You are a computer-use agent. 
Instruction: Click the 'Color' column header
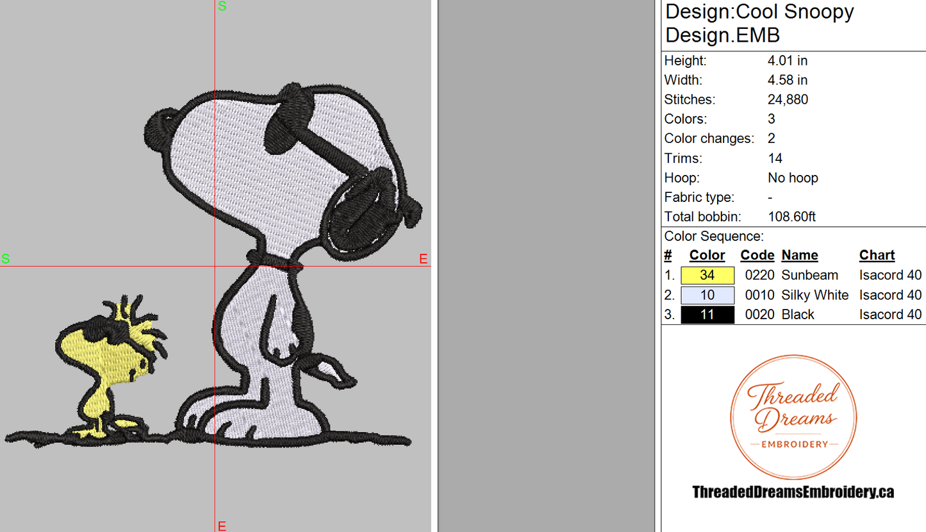point(707,255)
